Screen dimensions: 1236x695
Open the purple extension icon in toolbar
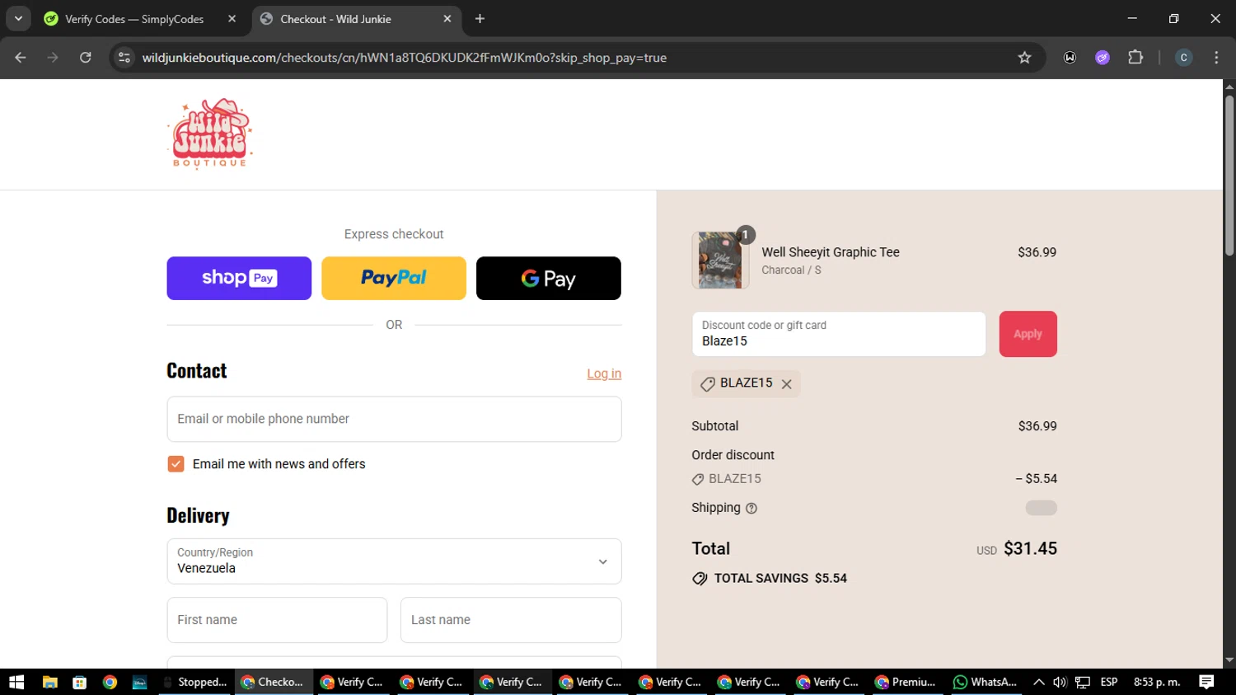(x=1103, y=58)
